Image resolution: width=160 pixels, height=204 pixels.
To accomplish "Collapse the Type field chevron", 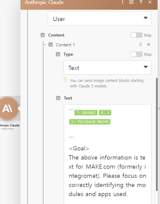I will pyautogui.click(x=58, y=54).
